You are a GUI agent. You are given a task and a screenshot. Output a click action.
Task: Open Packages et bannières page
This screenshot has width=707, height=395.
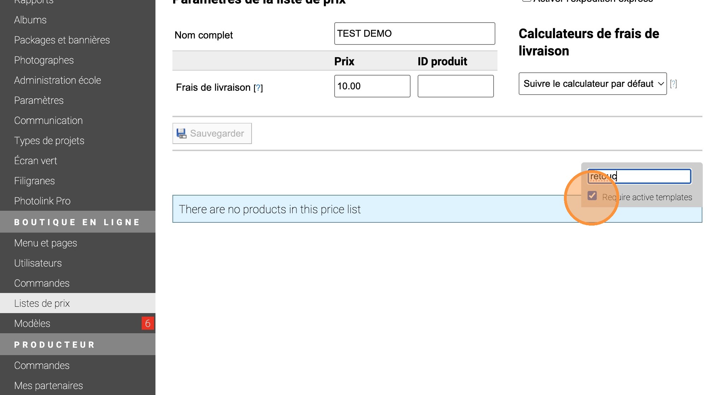62,40
